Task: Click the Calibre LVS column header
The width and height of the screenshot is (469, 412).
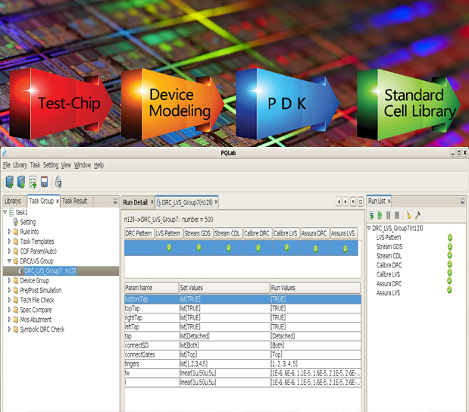Action: [286, 233]
